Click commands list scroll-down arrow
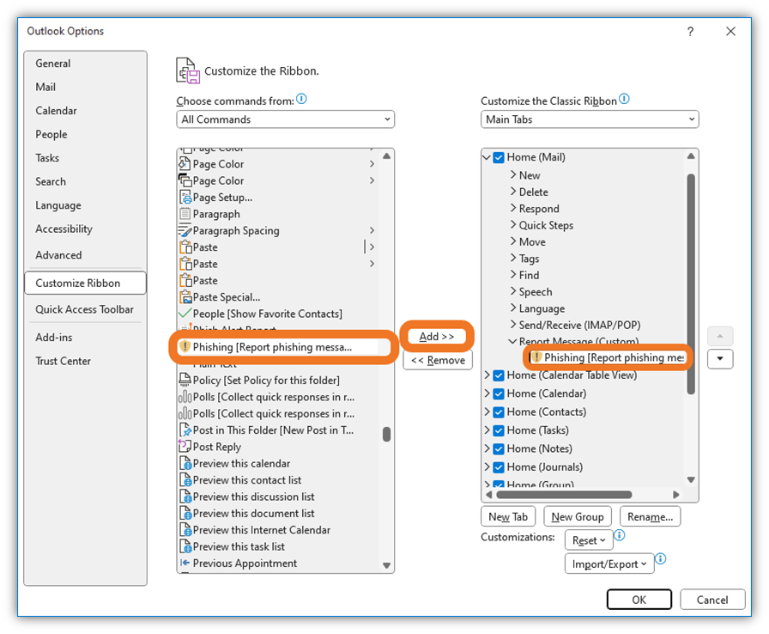This screenshot has height=634, width=769. (386, 565)
